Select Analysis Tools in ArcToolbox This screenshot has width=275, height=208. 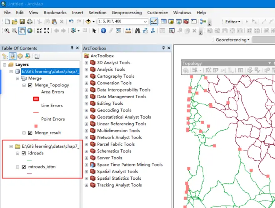(111, 69)
